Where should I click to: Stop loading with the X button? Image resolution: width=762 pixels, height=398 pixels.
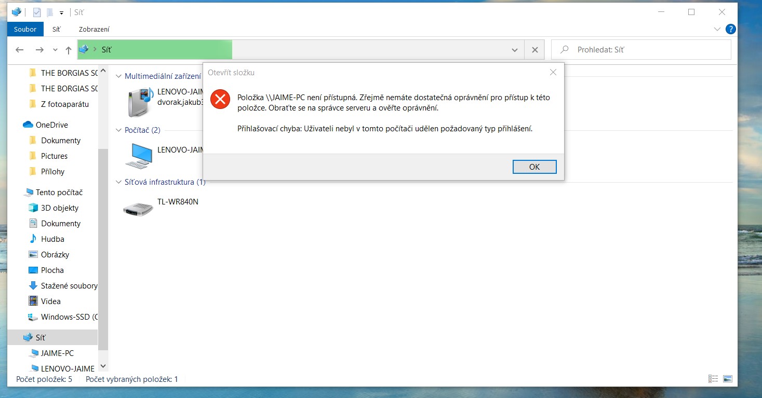(534, 50)
